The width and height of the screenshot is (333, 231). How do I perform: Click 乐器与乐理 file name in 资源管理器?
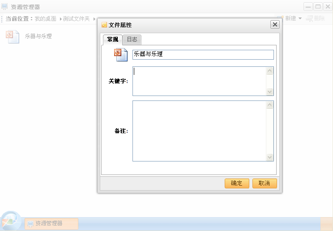38,36
